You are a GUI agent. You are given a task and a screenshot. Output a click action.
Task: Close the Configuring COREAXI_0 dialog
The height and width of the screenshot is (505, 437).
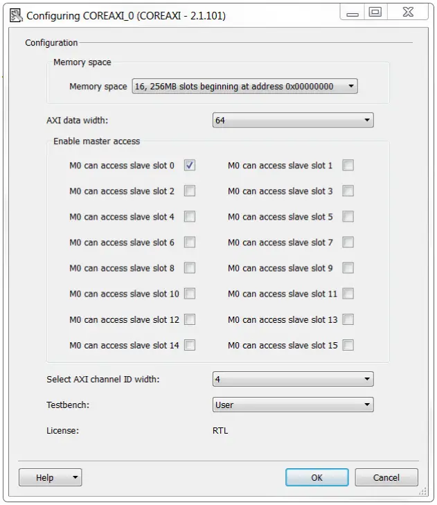(x=408, y=12)
